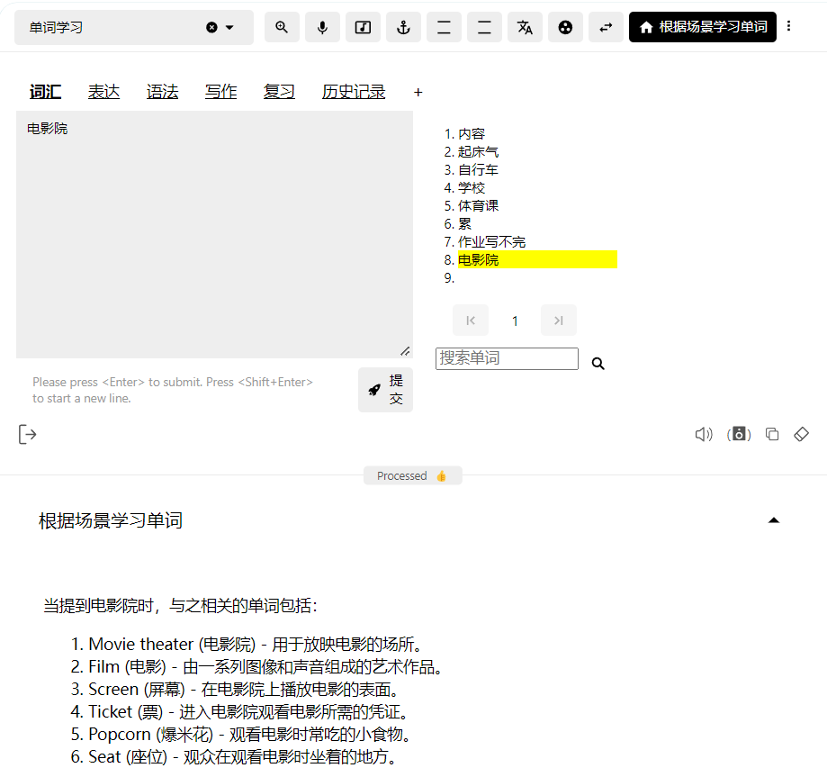Open the translate (文A) icon
Screen dimensions: 827x777
[x=525, y=27]
